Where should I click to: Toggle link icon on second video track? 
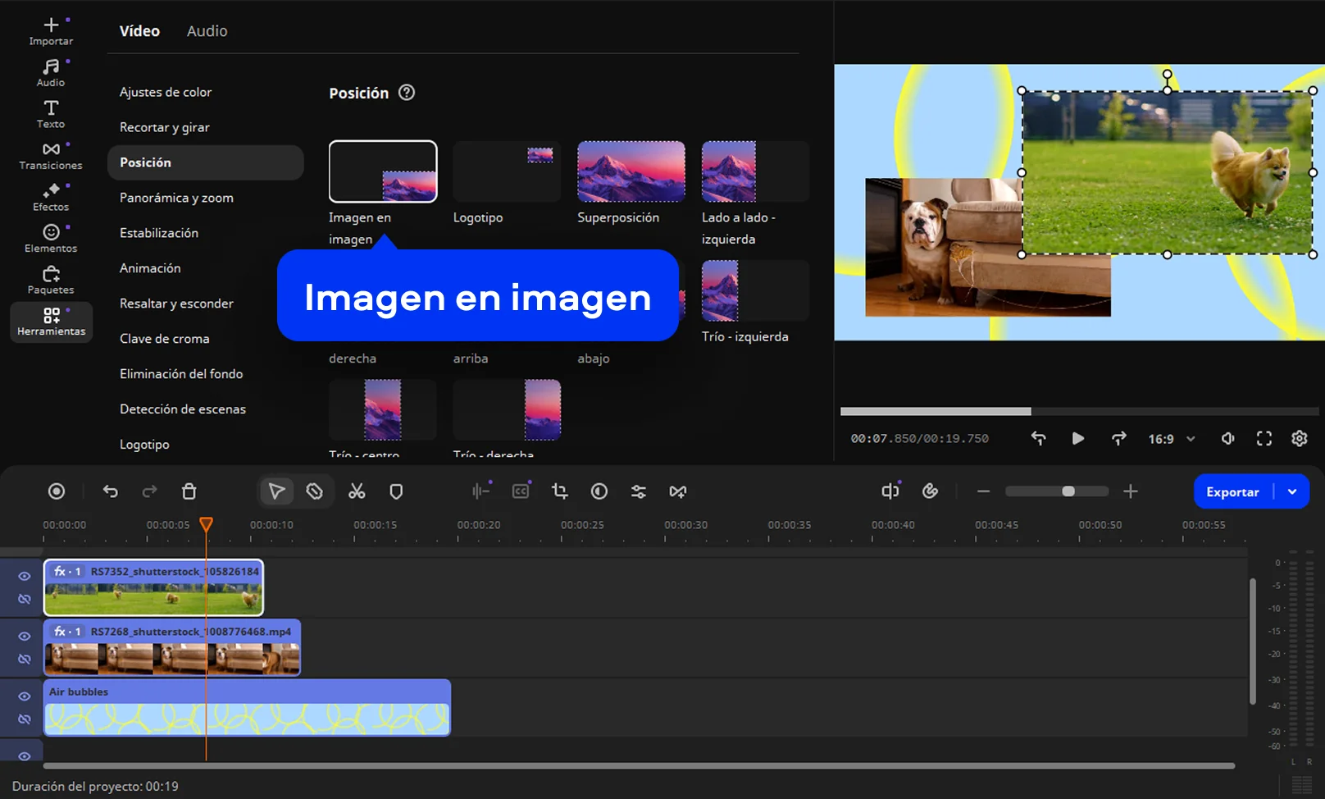(x=25, y=660)
